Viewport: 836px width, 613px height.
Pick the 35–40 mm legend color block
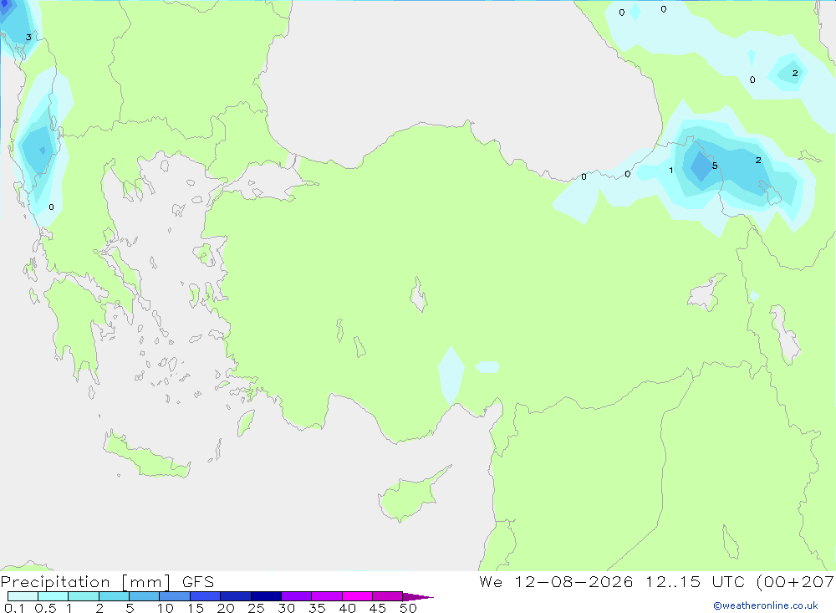(327, 596)
